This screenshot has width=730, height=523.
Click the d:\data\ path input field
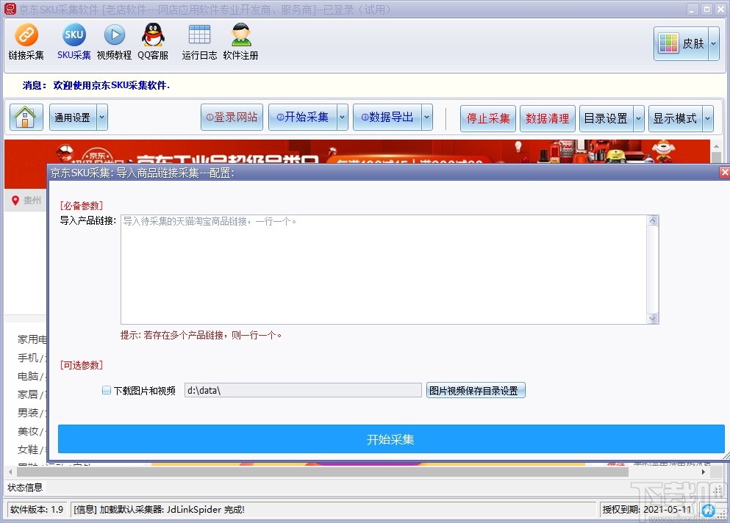(303, 390)
